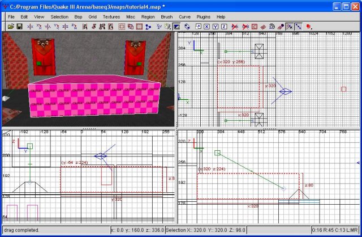Open the Brush menu

(x=167, y=17)
